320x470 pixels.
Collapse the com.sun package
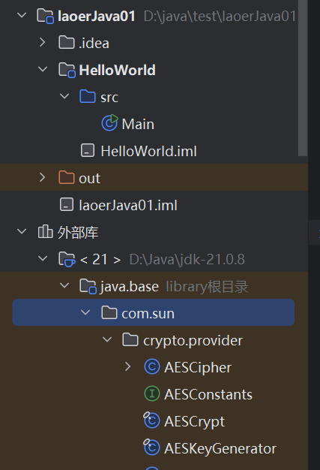coord(85,312)
